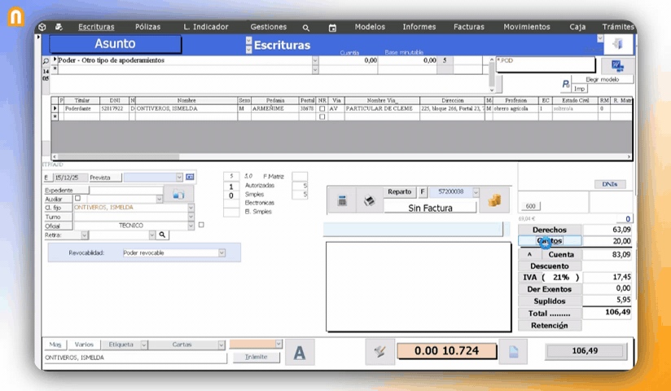671x391 pixels.
Task: Click the printer icon next to Reparto
Action: pyautogui.click(x=368, y=201)
